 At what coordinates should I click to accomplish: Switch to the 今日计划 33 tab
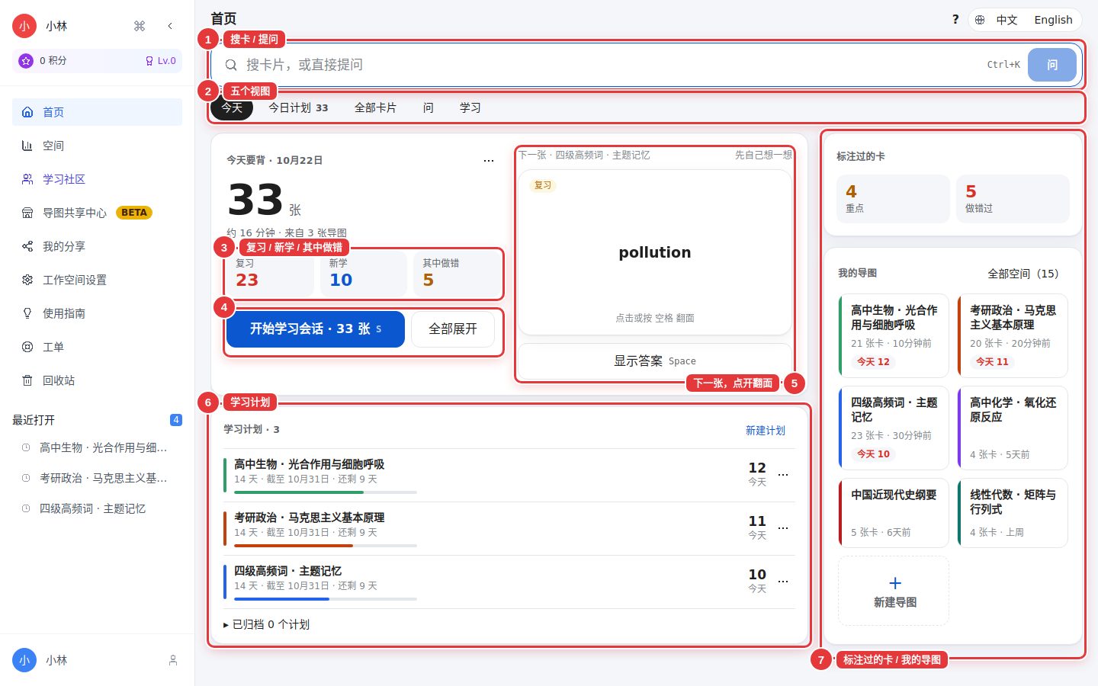coord(298,107)
